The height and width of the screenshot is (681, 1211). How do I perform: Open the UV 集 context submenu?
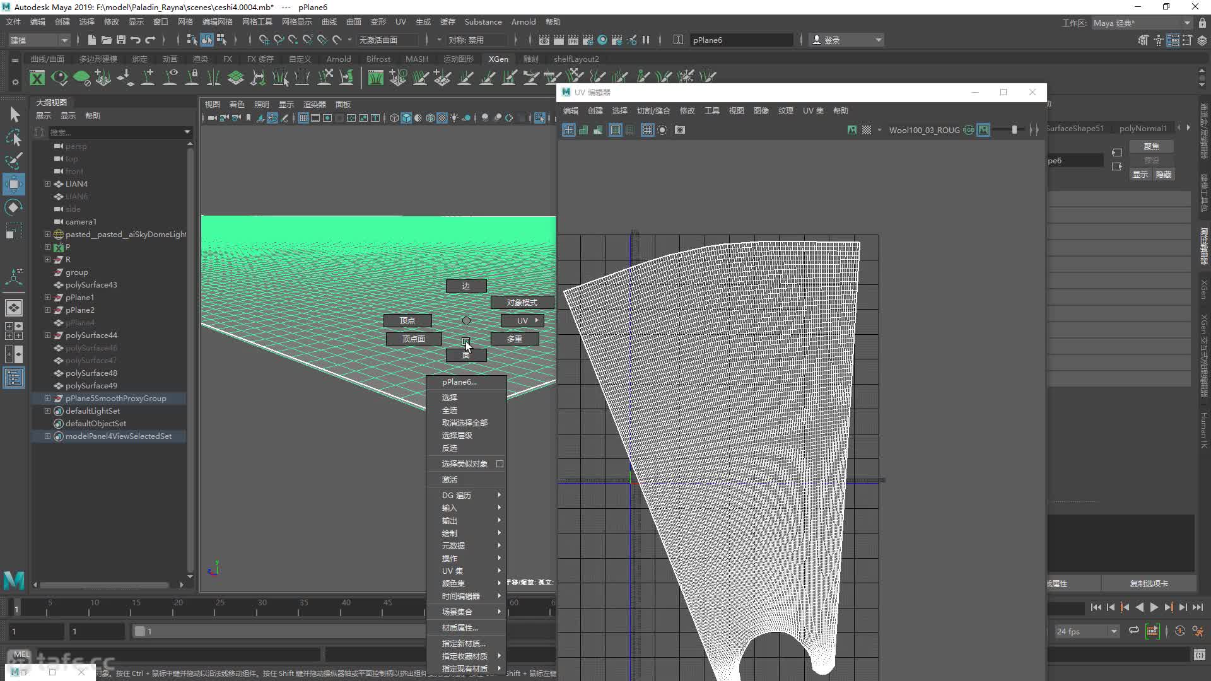click(x=467, y=571)
